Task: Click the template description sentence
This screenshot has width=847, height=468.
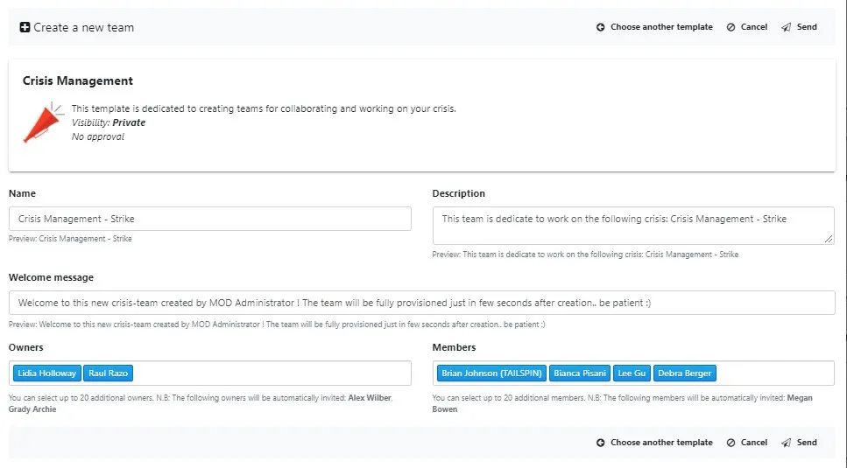Action: [x=264, y=108]
